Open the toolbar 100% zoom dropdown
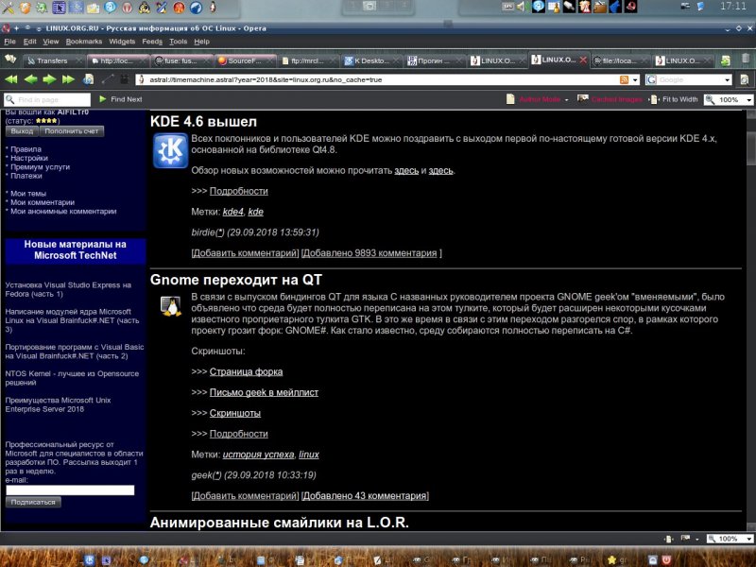This screenshot has height=567, width=756. (x=748, y=100)
